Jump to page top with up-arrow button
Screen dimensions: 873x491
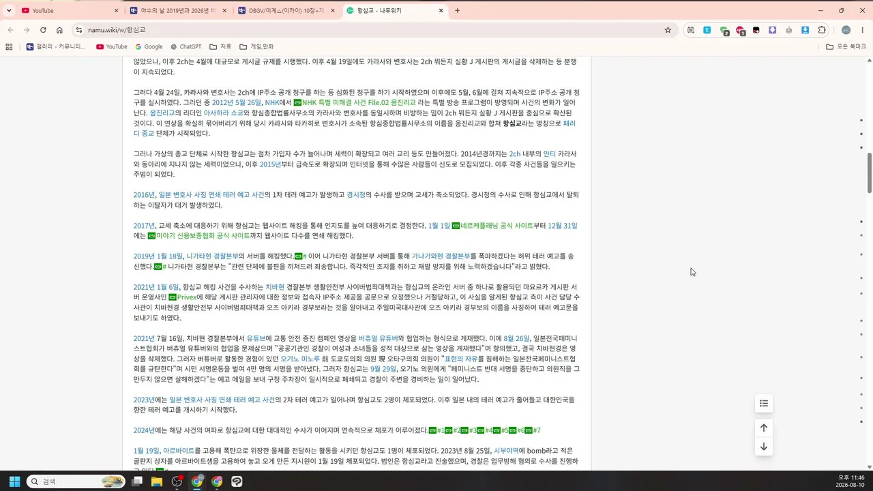tap(764, 428)
